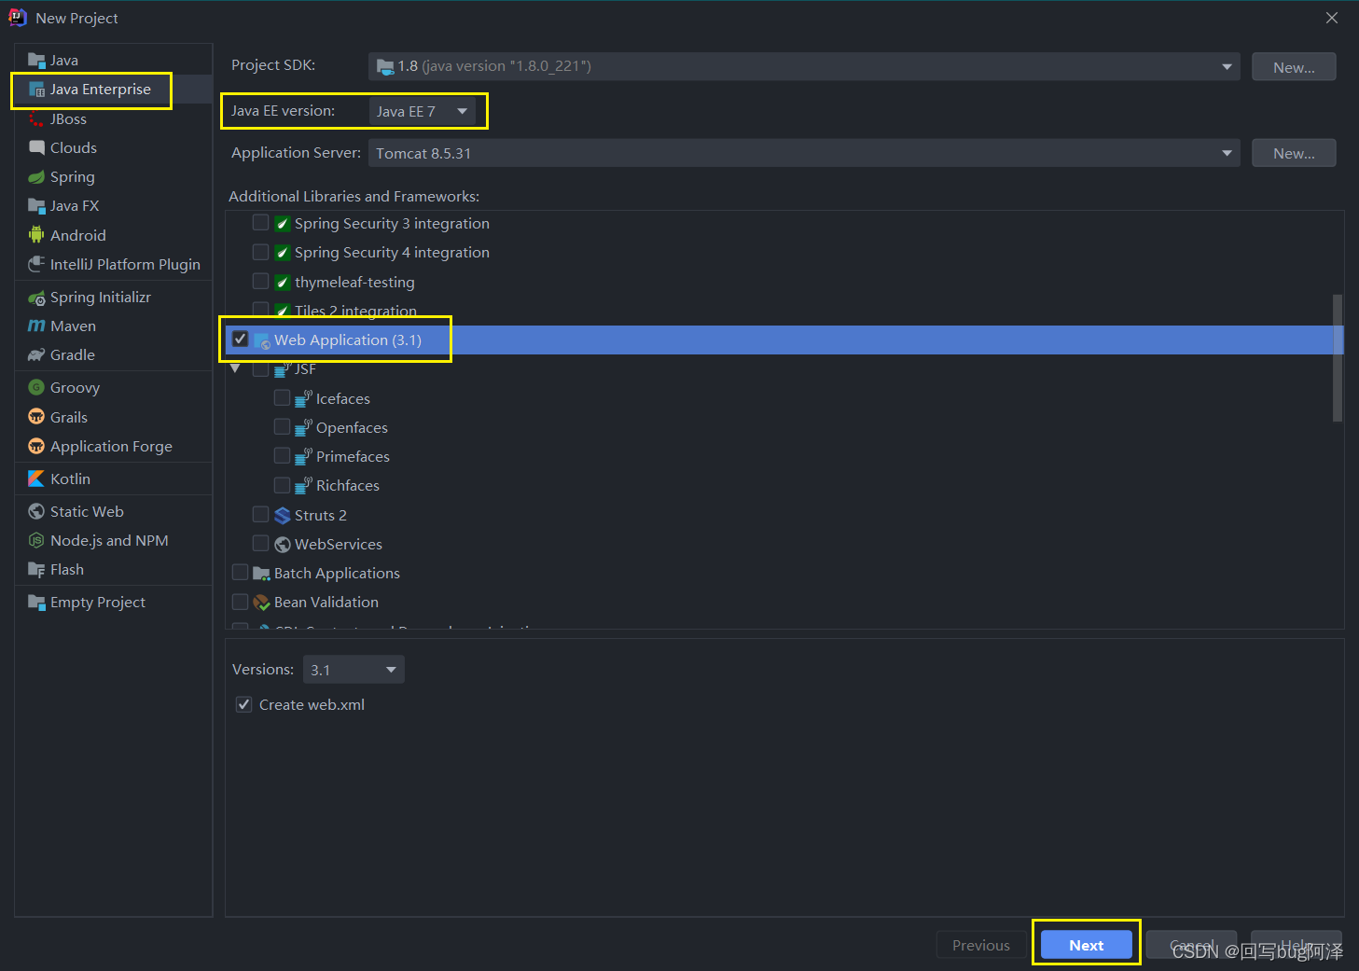Pick the Node.js and NPM icon

coord(36,540)
